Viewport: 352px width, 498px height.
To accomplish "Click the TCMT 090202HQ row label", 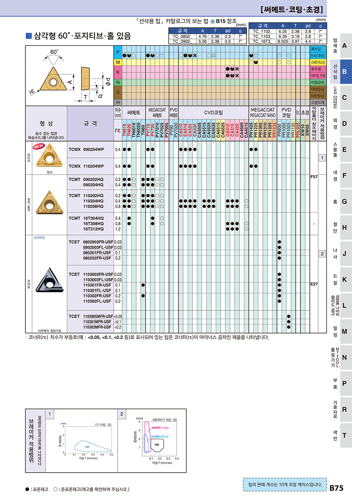I will (86, 179).
